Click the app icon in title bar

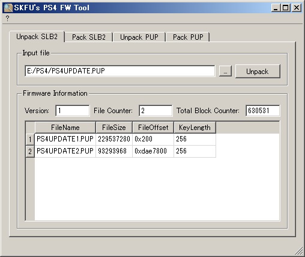point(8,8)
